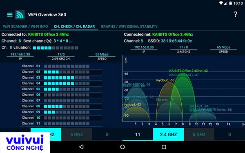The height and width of the screenshot is (153, 245).
Task: Tap the Android home button
Action: point(122,147)
